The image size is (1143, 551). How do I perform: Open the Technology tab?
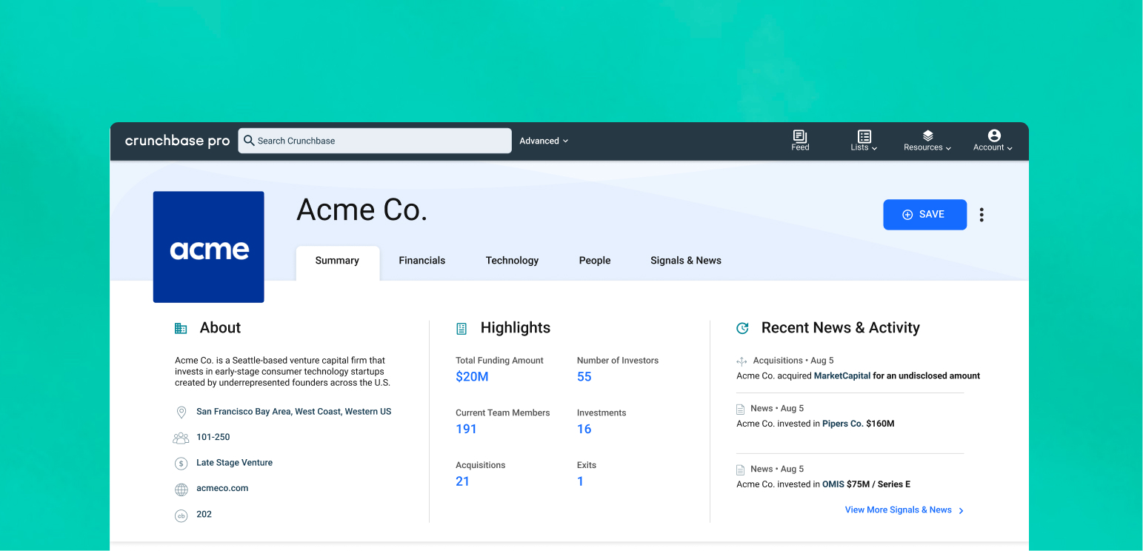[512, 261]
